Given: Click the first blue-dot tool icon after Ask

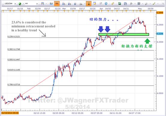Looking at the screenshot, I should tap(64, 4).
